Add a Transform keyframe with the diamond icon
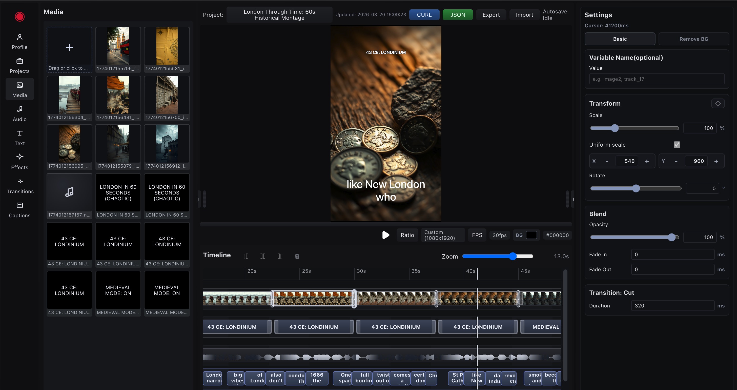 tap(718, 103)
